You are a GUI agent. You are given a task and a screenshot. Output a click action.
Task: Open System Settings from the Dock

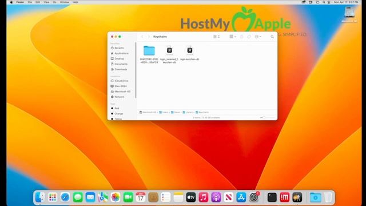254,197
